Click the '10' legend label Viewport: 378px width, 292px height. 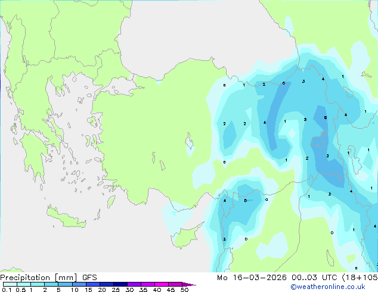pos(75,290)
